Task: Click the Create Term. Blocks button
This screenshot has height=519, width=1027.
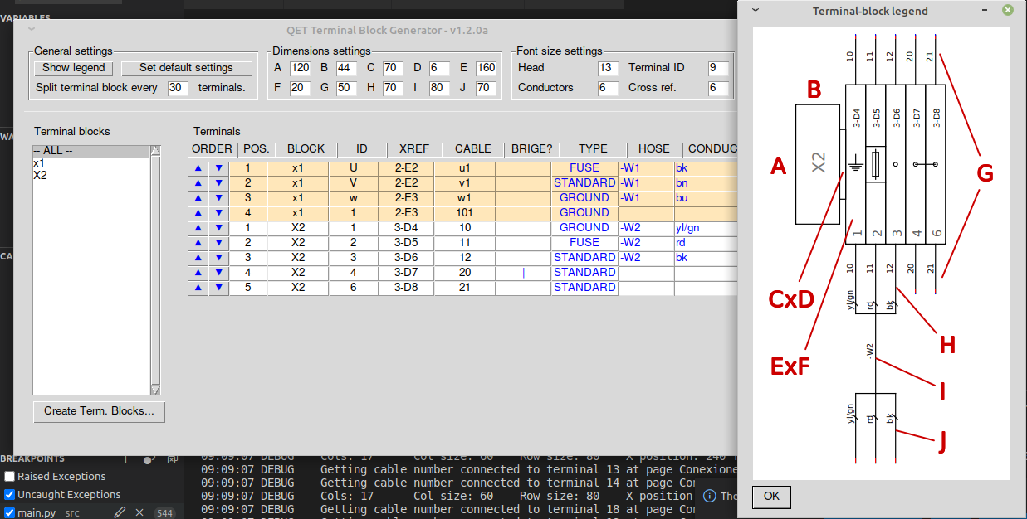Action: [99, 411]
